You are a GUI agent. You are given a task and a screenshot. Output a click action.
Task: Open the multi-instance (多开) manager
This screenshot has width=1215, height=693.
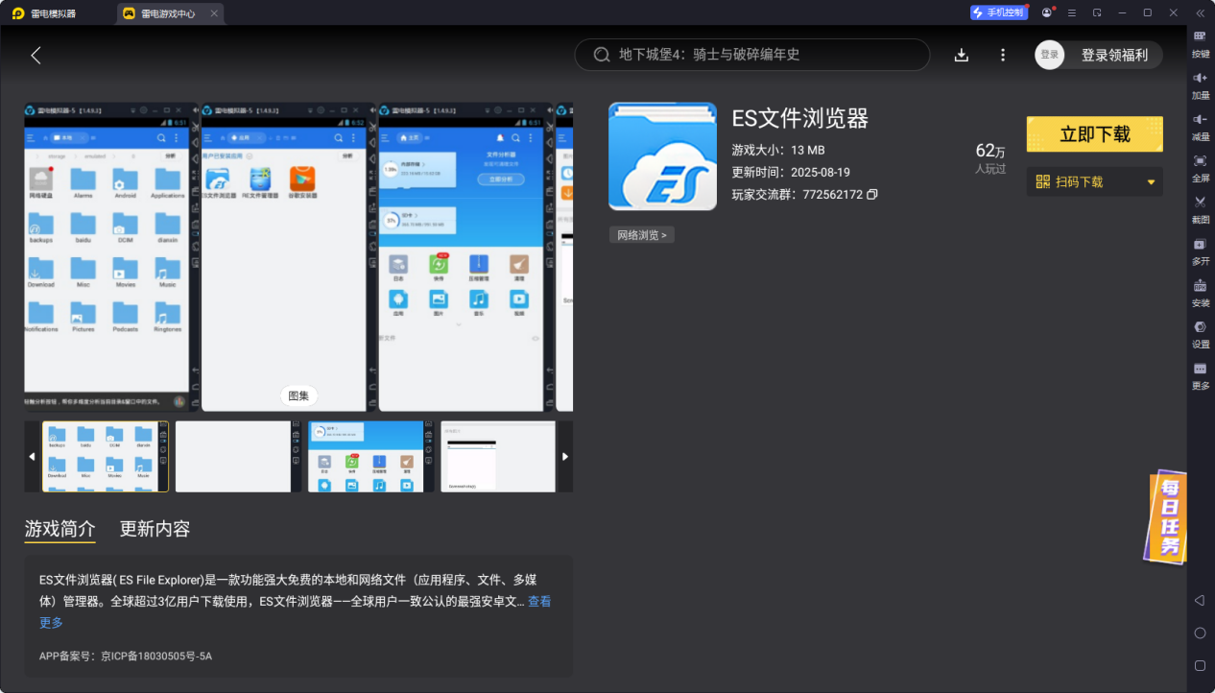coord(1200,252)
